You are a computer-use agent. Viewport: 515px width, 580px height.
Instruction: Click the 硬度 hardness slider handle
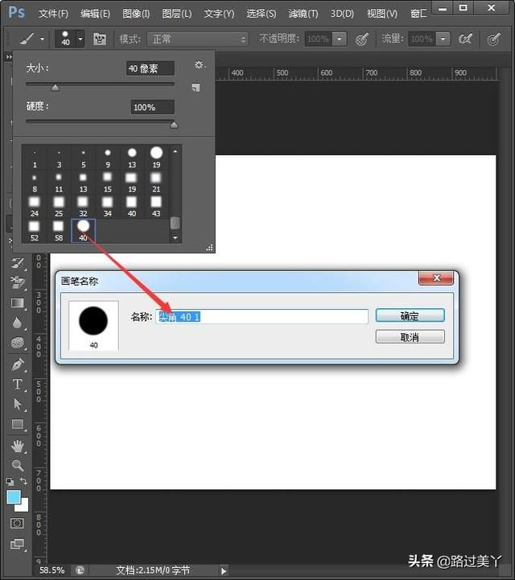coord(174,125)
